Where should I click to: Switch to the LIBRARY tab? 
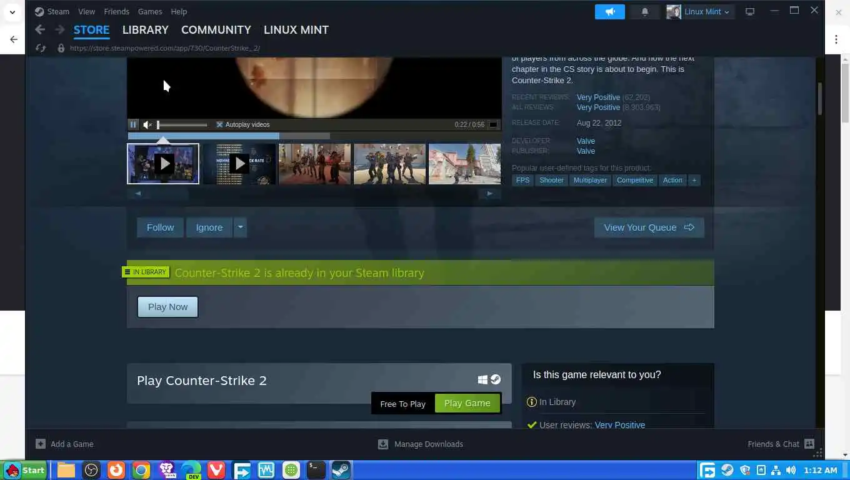(x=145, y=29)
